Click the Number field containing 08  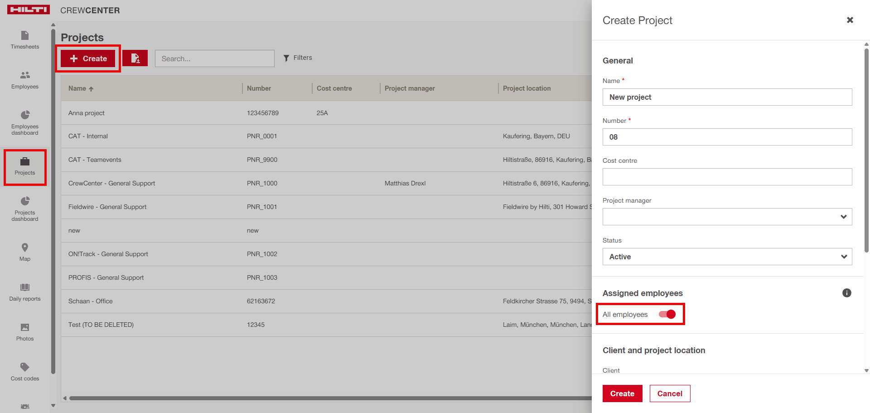pos(727,137)
